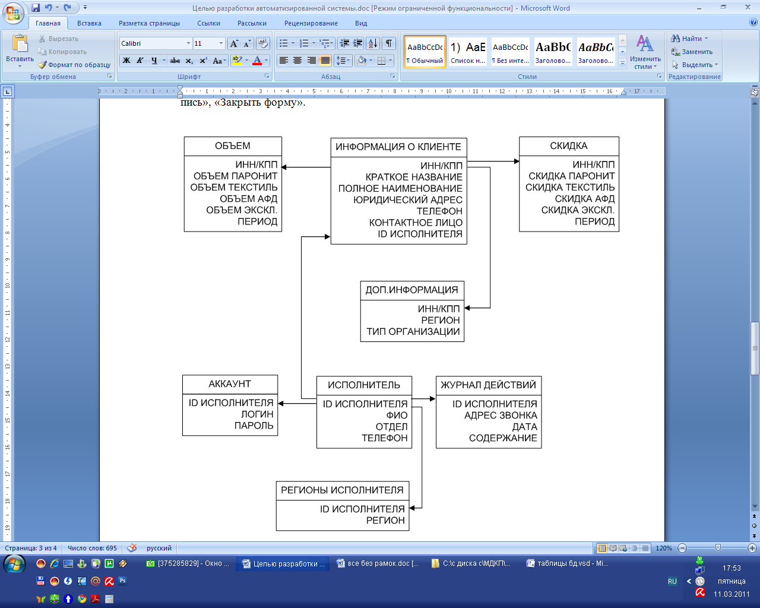This screenshot has height=608, width=760.
Task: Toggle strikethrough abc formatting
Action: click(175, 61)
